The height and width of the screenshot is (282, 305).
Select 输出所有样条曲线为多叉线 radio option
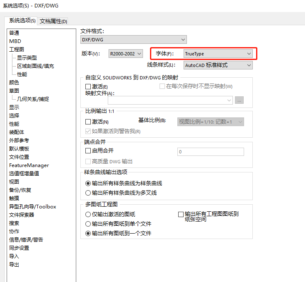tap(88, 193)
